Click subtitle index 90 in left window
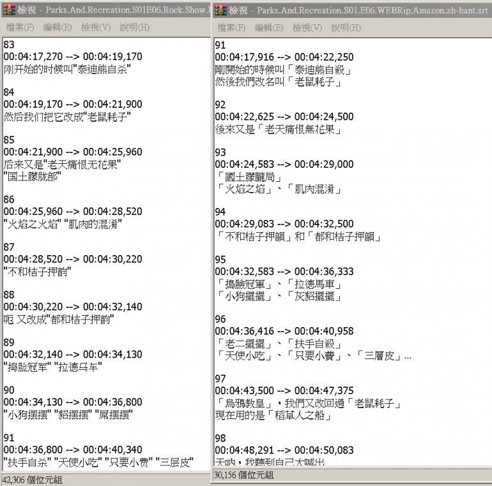Viewport: 492px width, 486px height. pyautogui.click(x=9, y=390)
